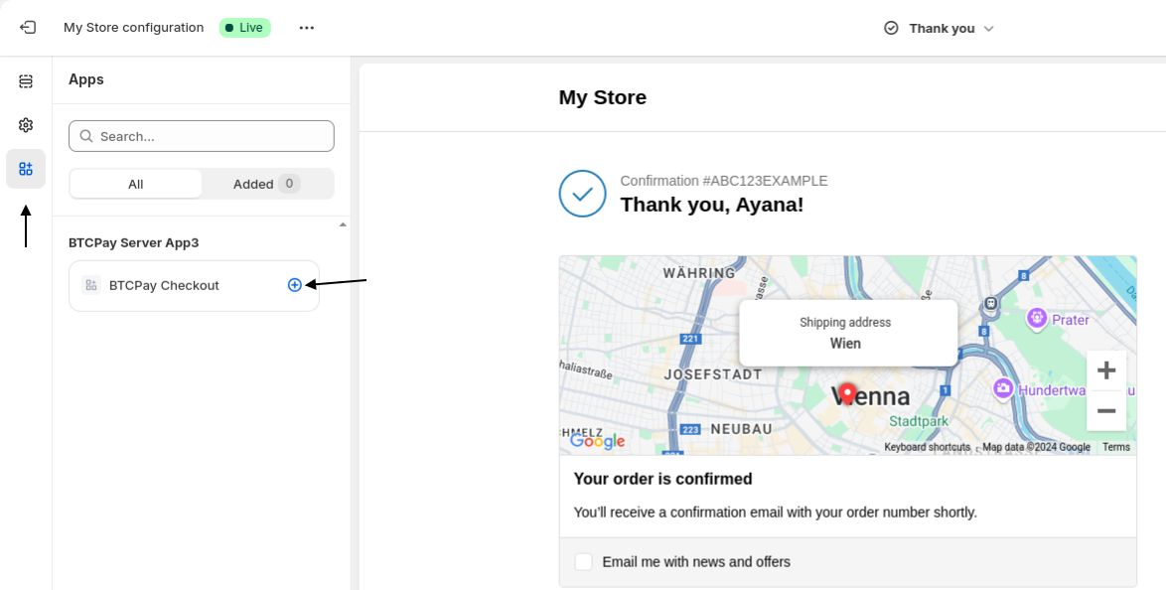Enable Email me with news and offers

[584, 561]
